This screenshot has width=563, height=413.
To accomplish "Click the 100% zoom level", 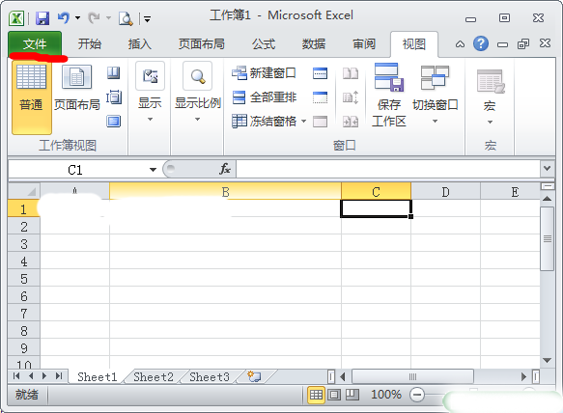I will coord(386,395).
